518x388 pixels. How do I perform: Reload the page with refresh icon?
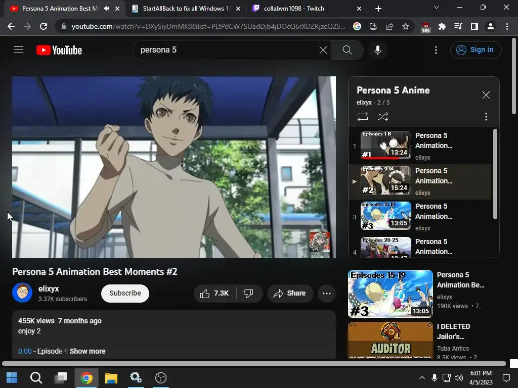[x=44, y=26]
